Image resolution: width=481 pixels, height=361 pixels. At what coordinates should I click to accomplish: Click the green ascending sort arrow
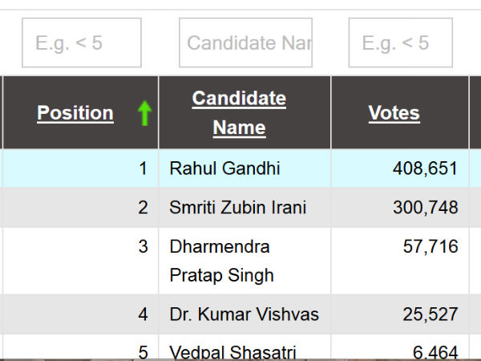pos(144,113)
